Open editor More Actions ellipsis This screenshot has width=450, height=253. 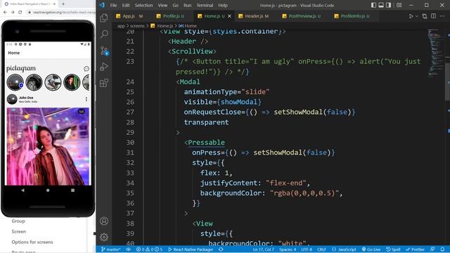click(x=442, y=16)
